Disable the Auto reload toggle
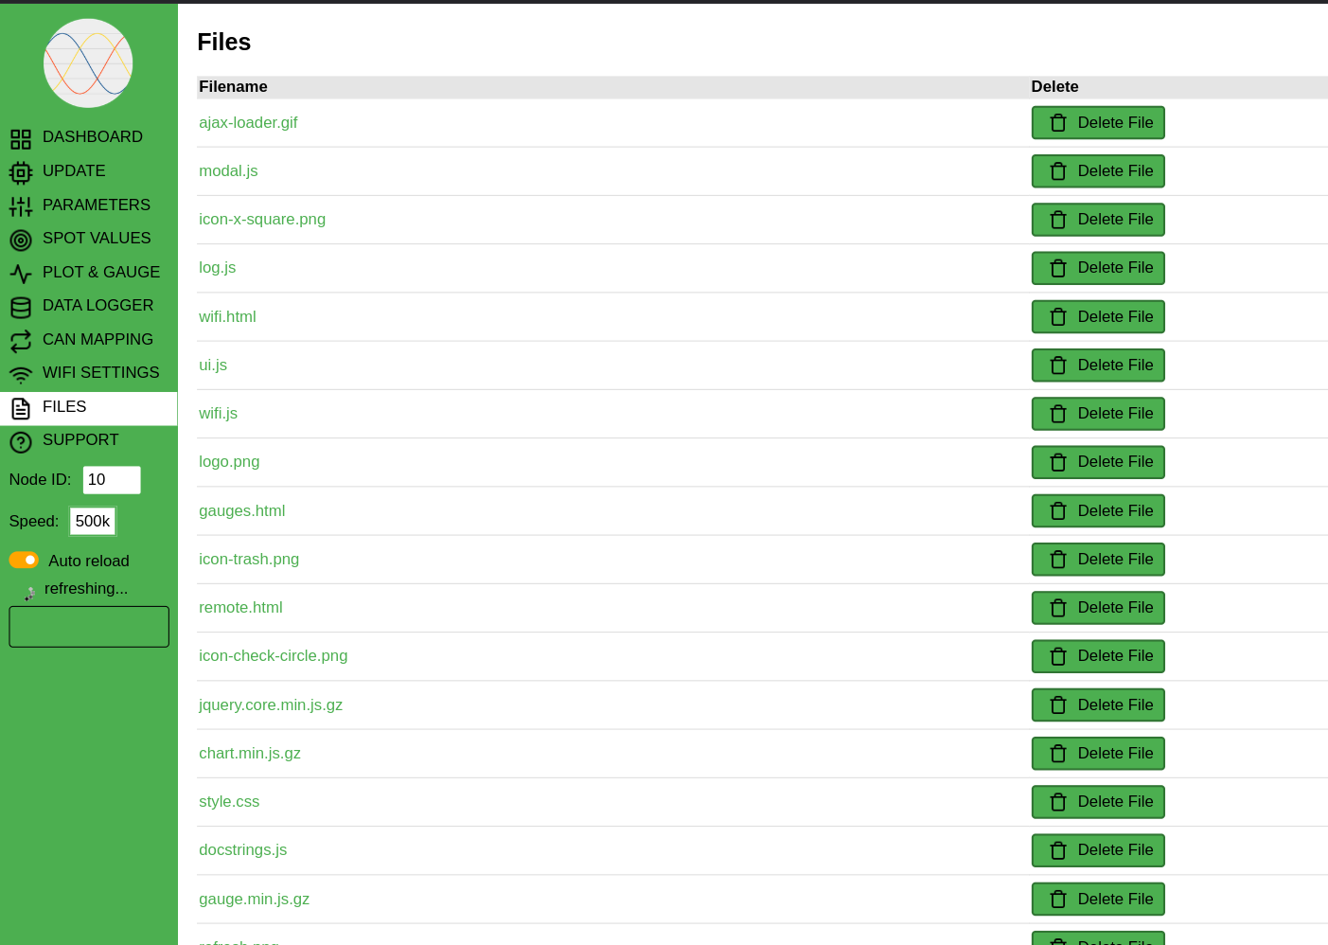This screenshot has width=1328, height=945. pyautogui.click(x=24, y=561)
